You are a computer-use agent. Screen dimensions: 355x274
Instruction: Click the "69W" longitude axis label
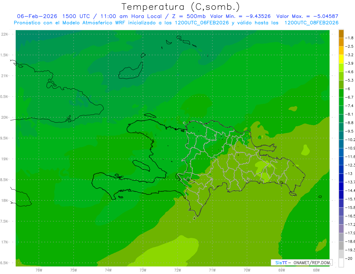pyautogui.click(x=282, y=270)
